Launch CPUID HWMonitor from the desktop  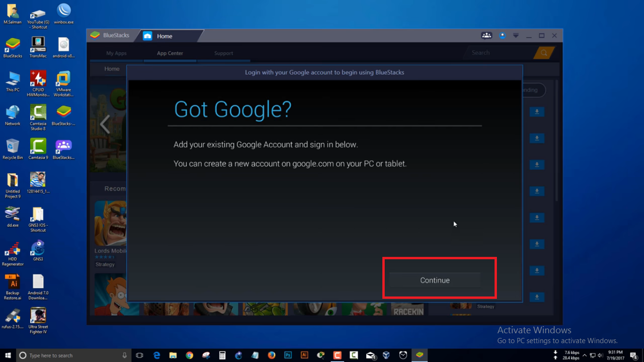(x=38, y=84)
